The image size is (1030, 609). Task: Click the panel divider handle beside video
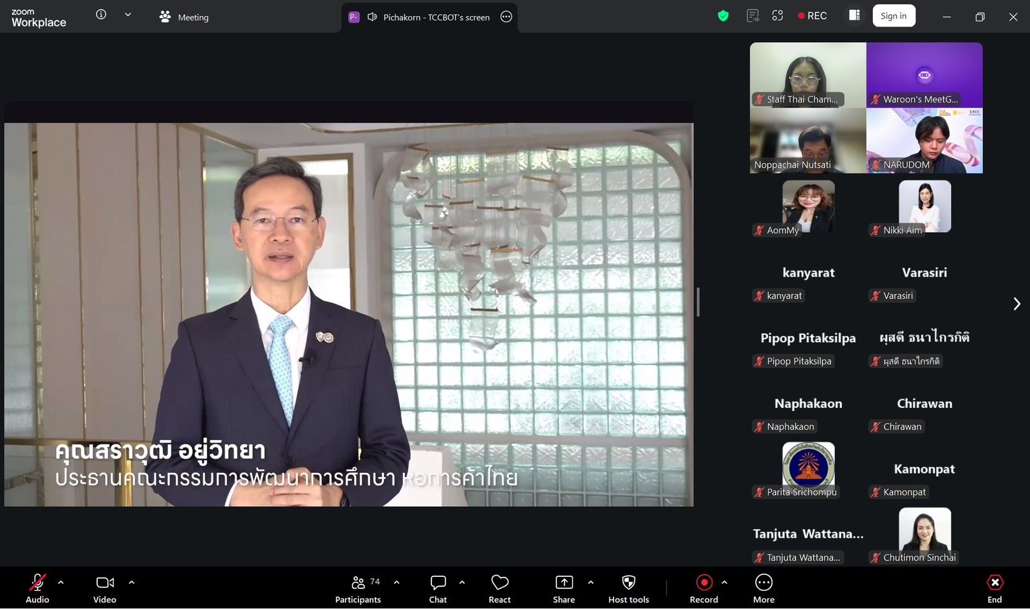coord(698,302)
